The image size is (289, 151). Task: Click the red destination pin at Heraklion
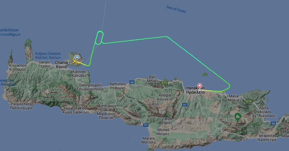[x=200, y=86]
